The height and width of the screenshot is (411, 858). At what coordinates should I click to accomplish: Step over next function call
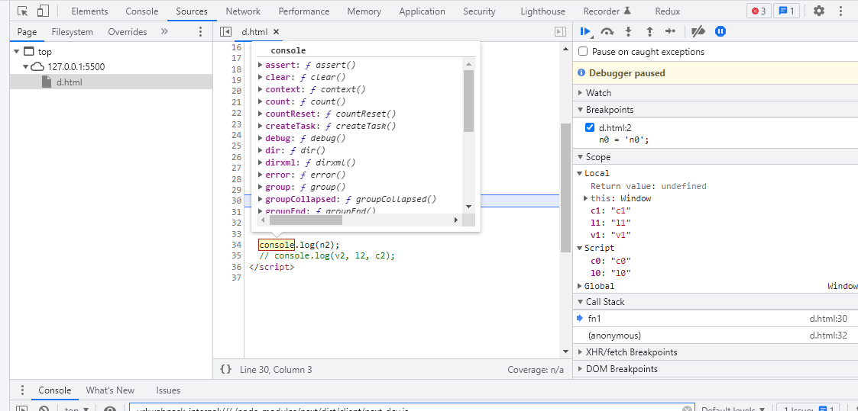(x=607, y=32)
